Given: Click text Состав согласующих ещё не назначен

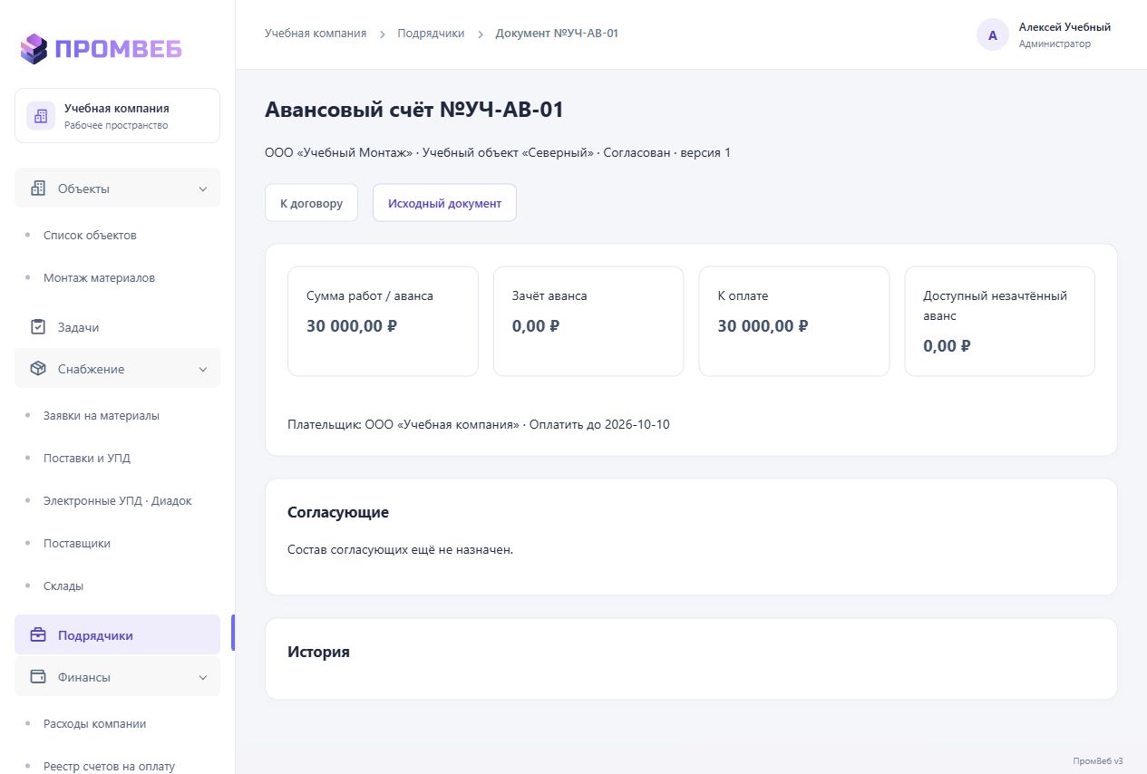Looking at the screenshot, I should pyautogui.click(x=400, y=549).
